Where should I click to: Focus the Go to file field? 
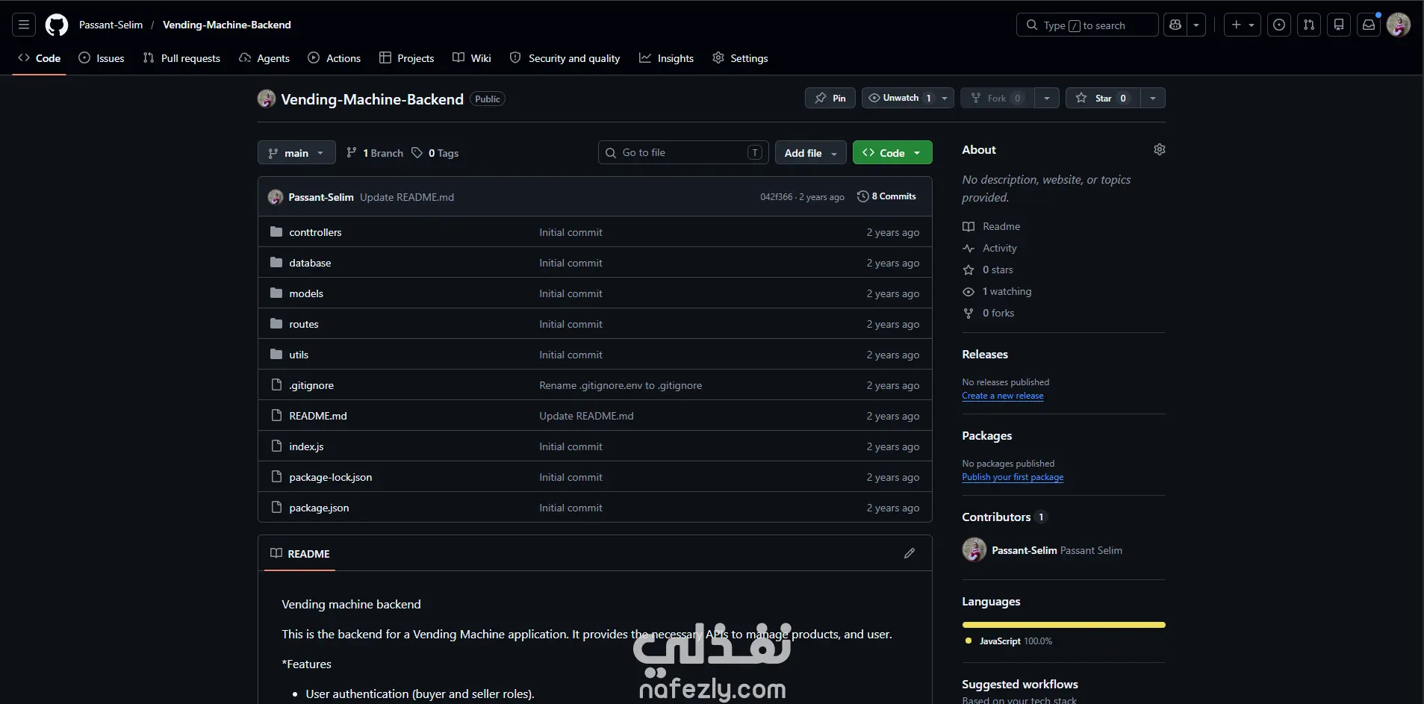(683, 152)
